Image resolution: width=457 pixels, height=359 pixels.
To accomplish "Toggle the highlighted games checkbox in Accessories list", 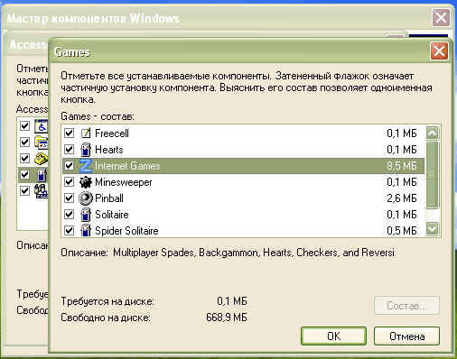I will (x=24, y=174).
